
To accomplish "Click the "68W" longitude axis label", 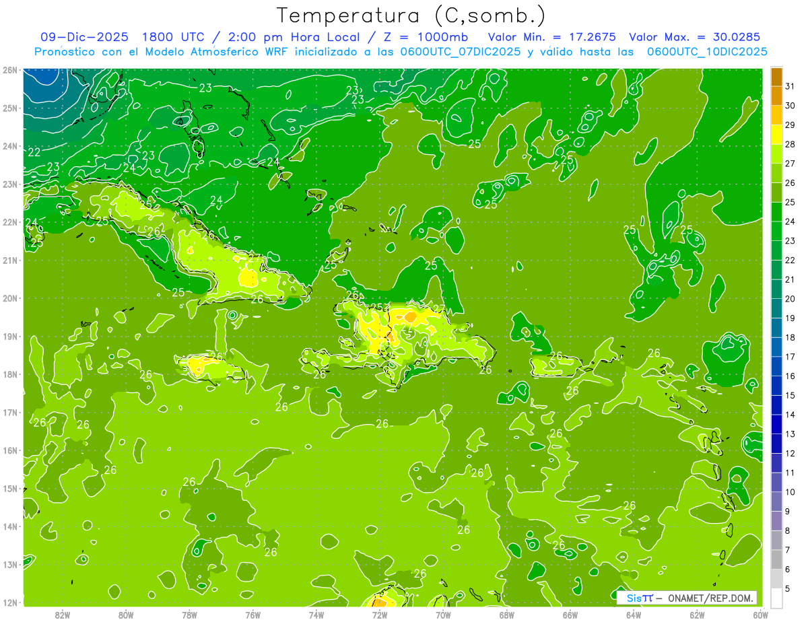I will 506,615.
